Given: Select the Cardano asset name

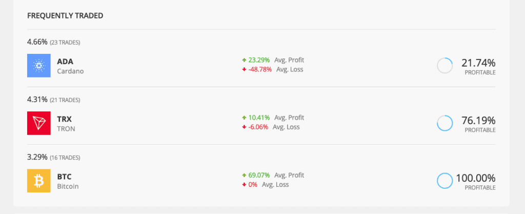Looking at the screenshot, I should 70,71.
